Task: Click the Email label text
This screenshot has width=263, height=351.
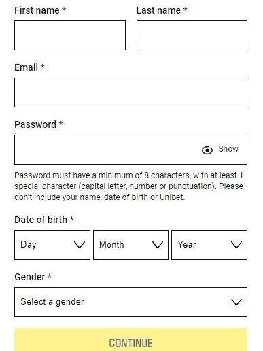Action: click(x=26, y=67)
